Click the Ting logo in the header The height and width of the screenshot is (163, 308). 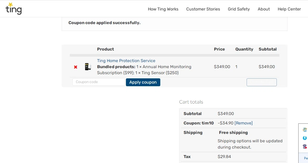coord(14,9)
